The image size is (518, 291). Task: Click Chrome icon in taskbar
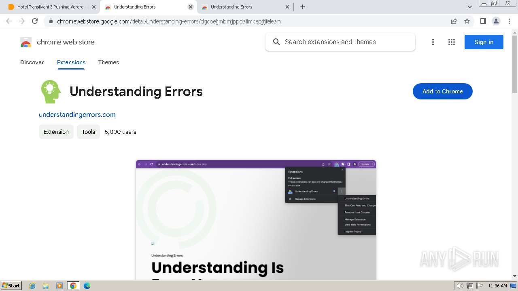coord(73,286)
